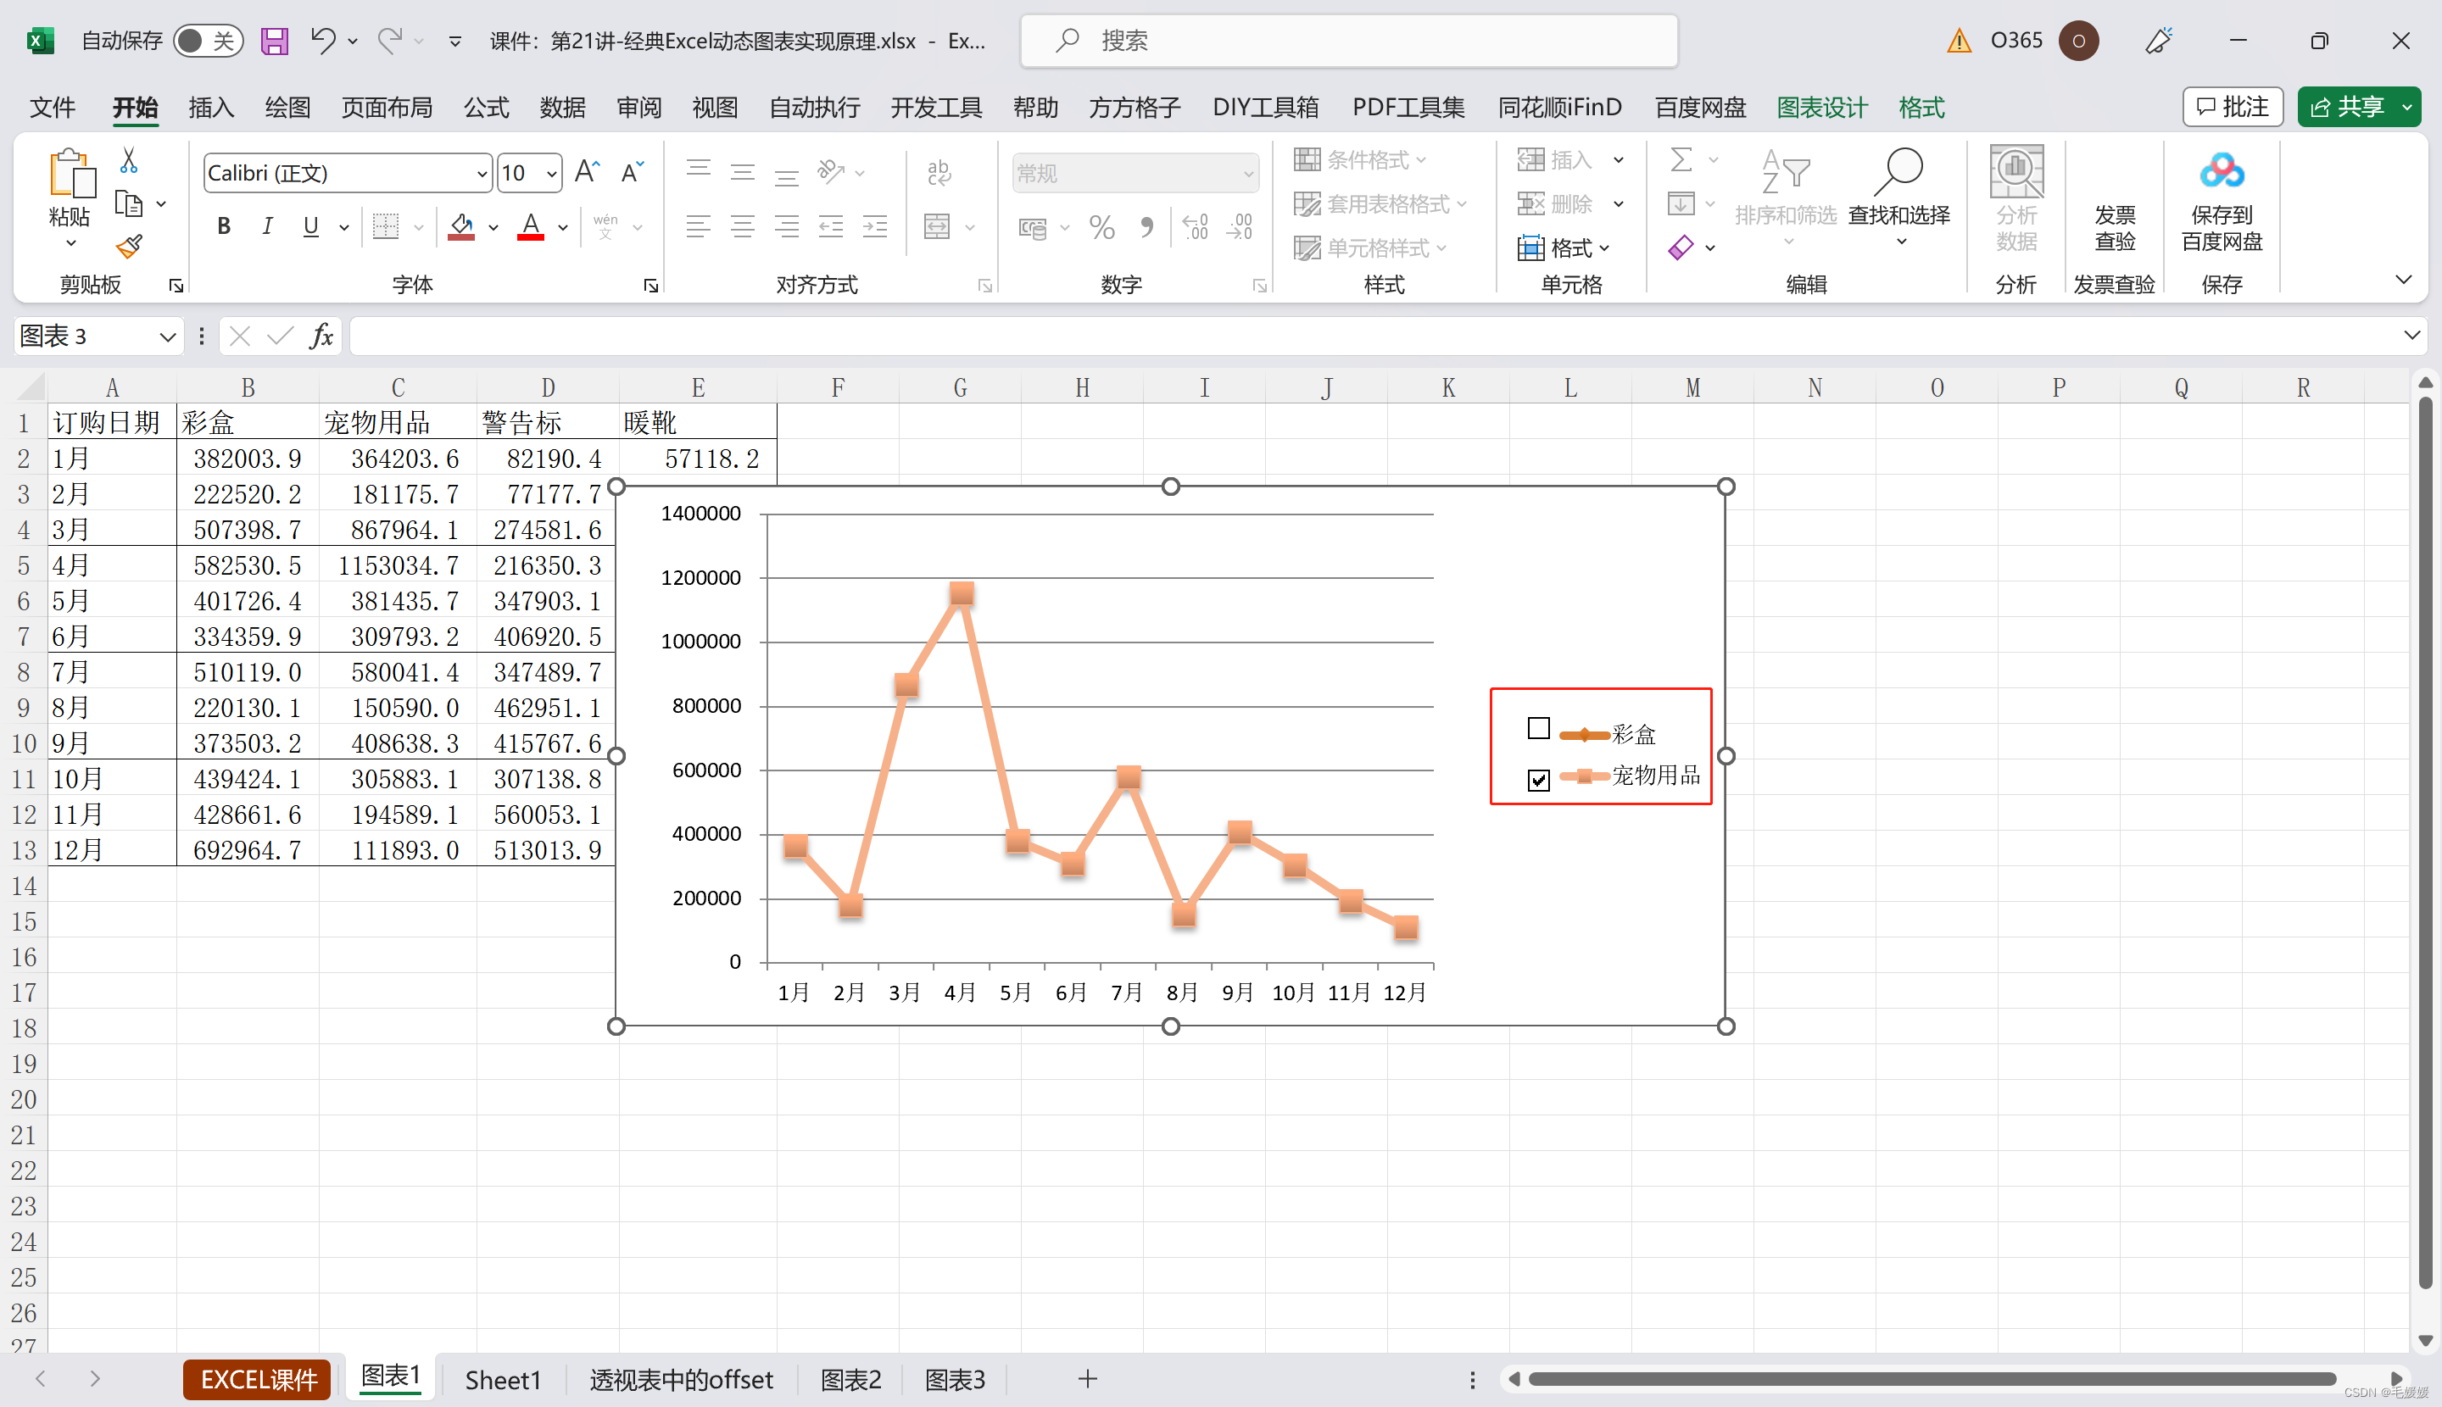Open the font name dropdown

click(482, 174)
